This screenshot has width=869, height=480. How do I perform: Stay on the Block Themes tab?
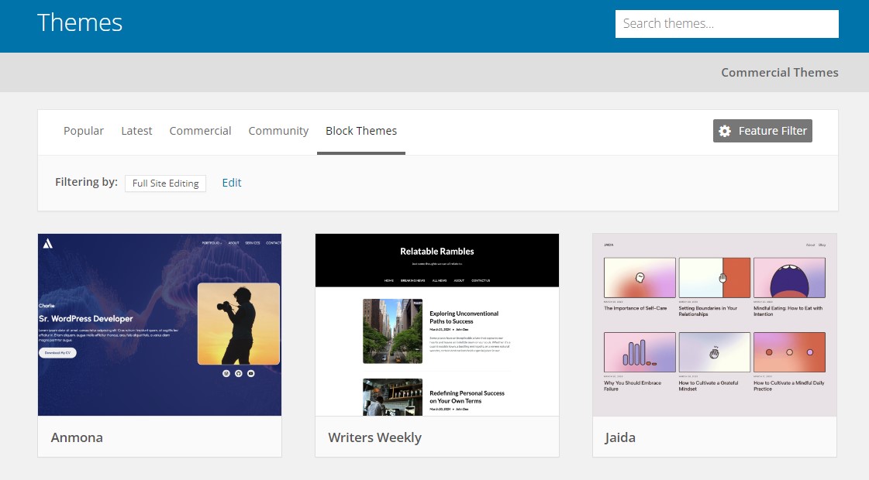coord(360,131)
